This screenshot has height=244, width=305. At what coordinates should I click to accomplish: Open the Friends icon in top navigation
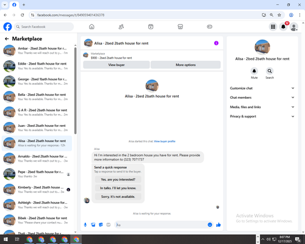[x=121, y=27]
